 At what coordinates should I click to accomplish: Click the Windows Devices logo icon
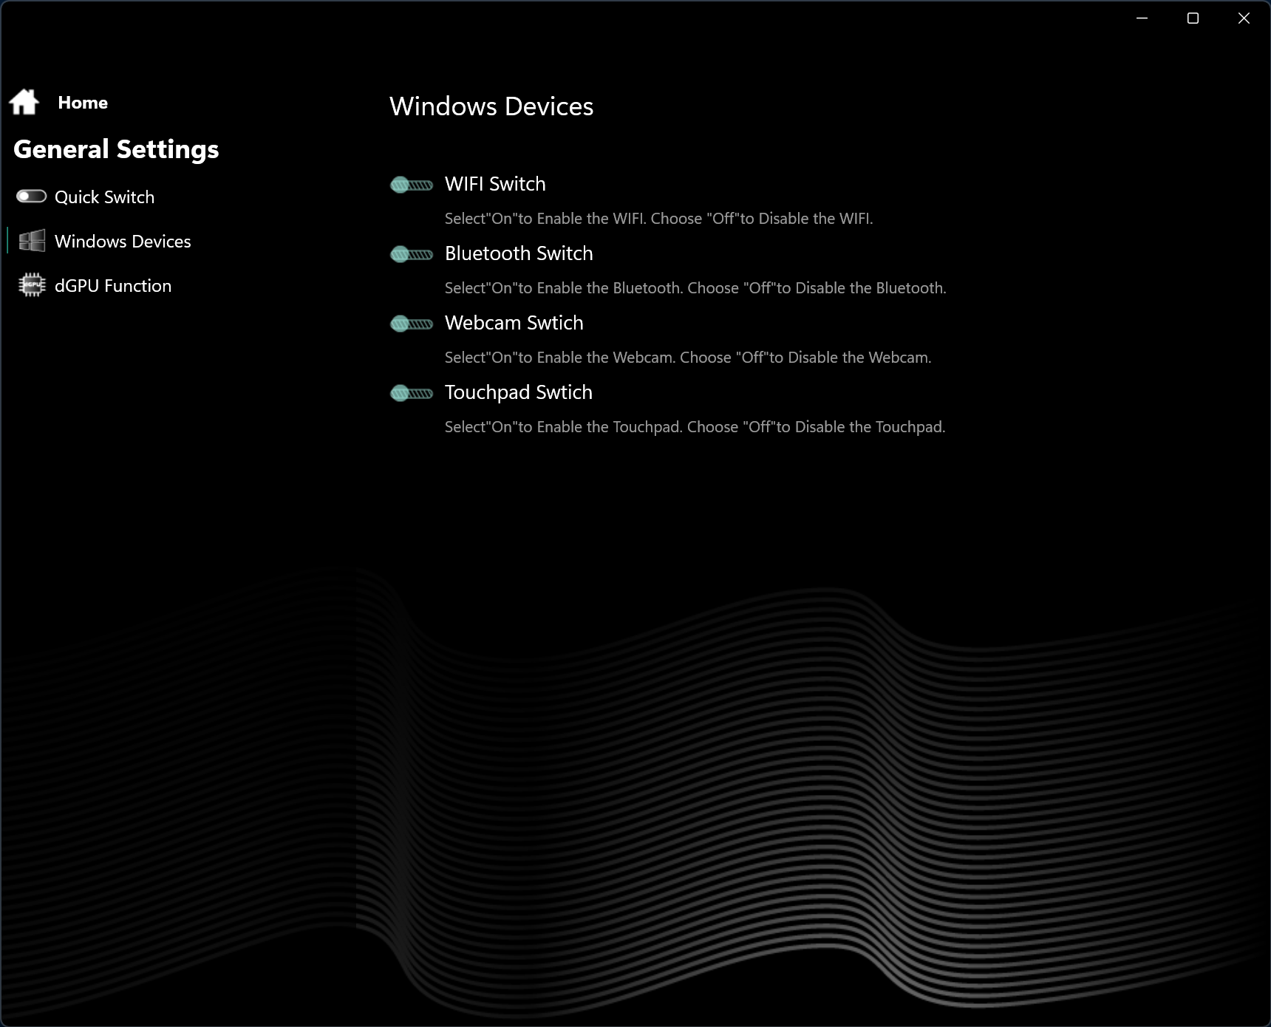tap(32, 241)
